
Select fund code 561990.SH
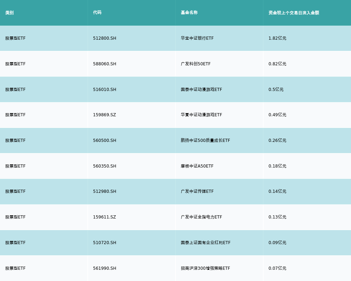(105, 268)
